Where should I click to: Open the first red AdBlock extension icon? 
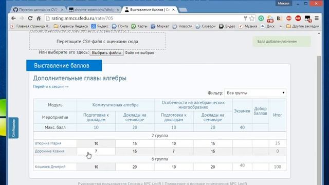tap(289, 18)
